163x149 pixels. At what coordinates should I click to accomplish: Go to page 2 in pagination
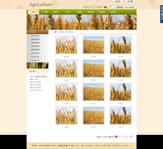(x=120, y=137)
